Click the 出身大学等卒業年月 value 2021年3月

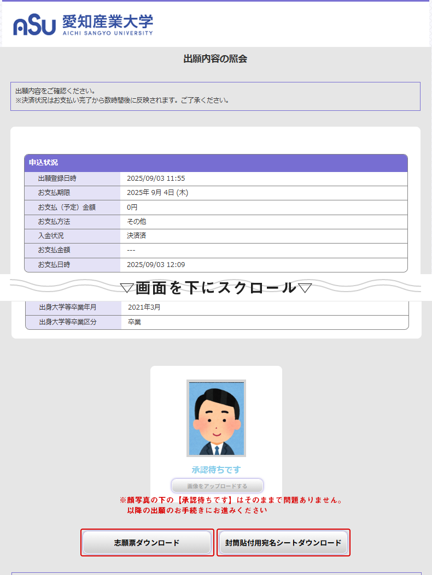click(x=144, y=307)
